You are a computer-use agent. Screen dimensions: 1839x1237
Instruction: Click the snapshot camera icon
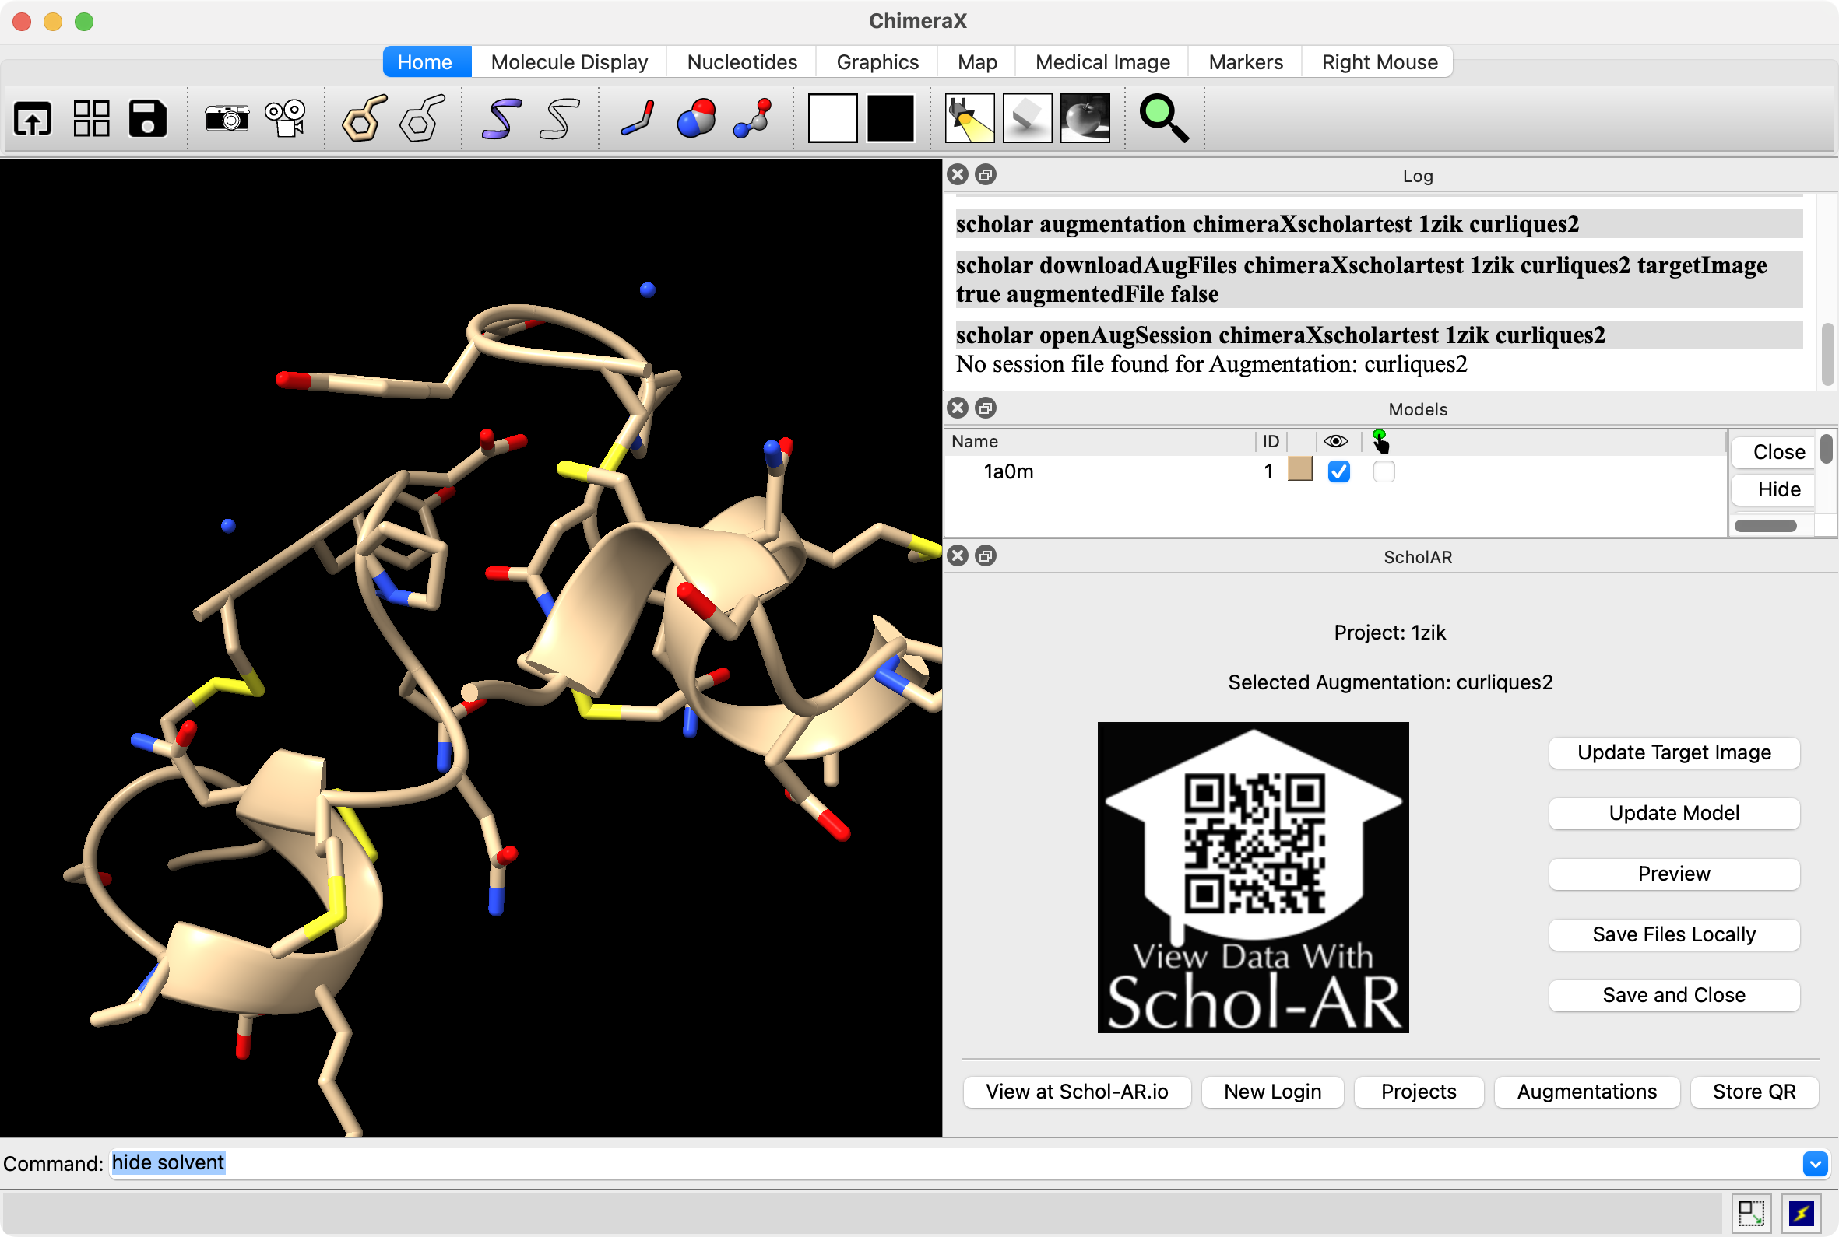pos(227,119)
